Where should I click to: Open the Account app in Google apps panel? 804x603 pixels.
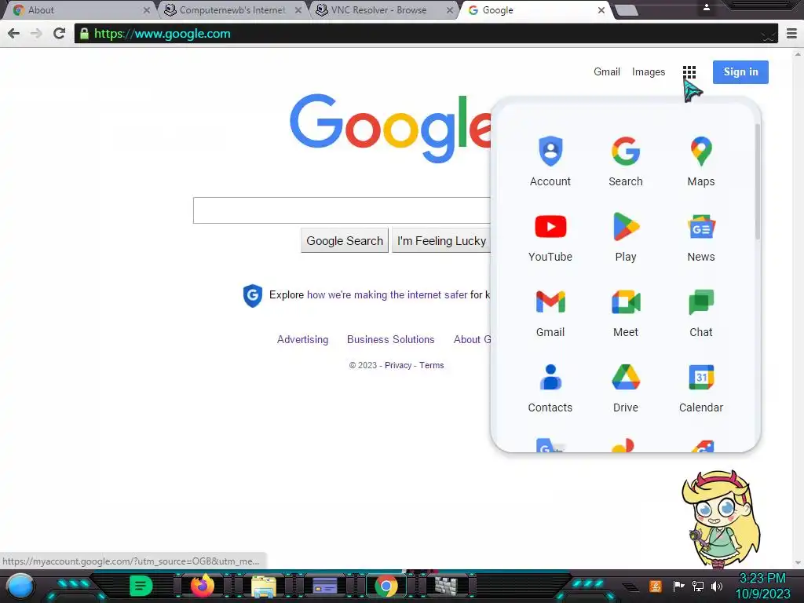(550, 162)
